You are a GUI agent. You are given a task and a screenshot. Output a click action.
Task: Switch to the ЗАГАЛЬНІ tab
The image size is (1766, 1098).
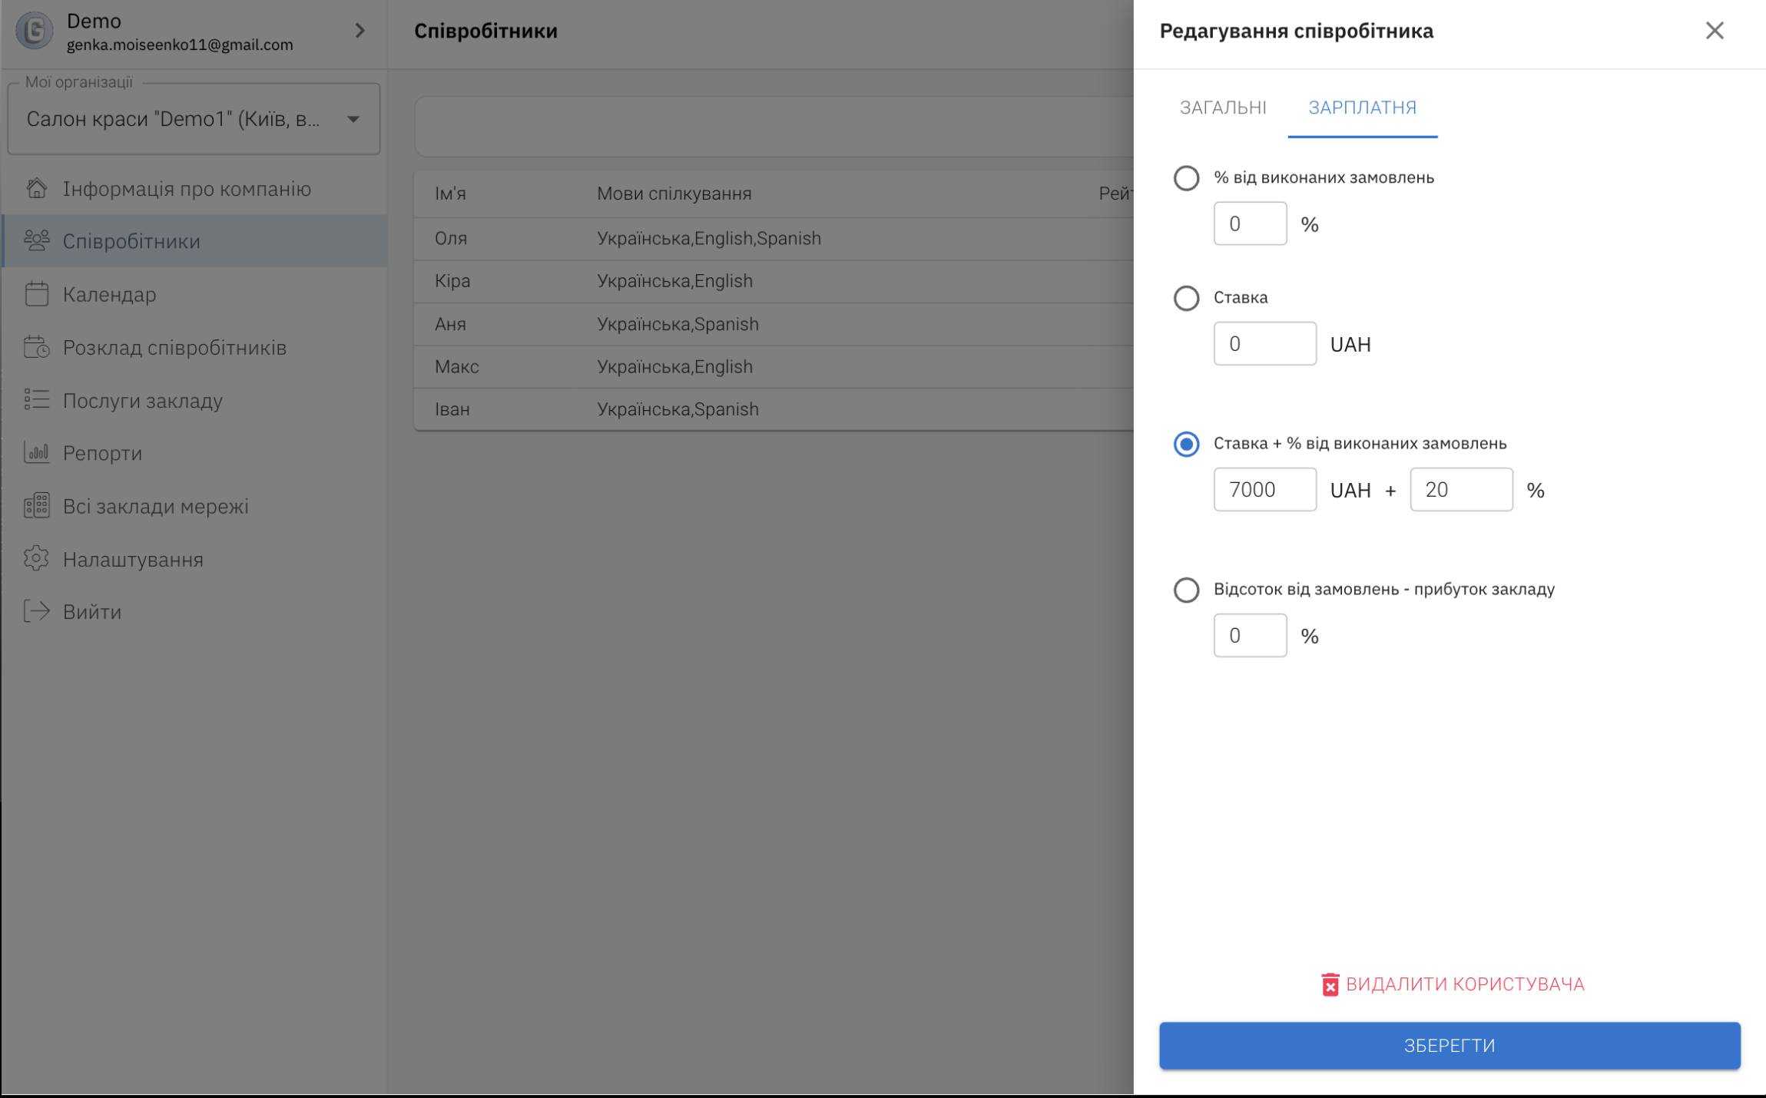pyautogui.click(x=1223, y=107)
